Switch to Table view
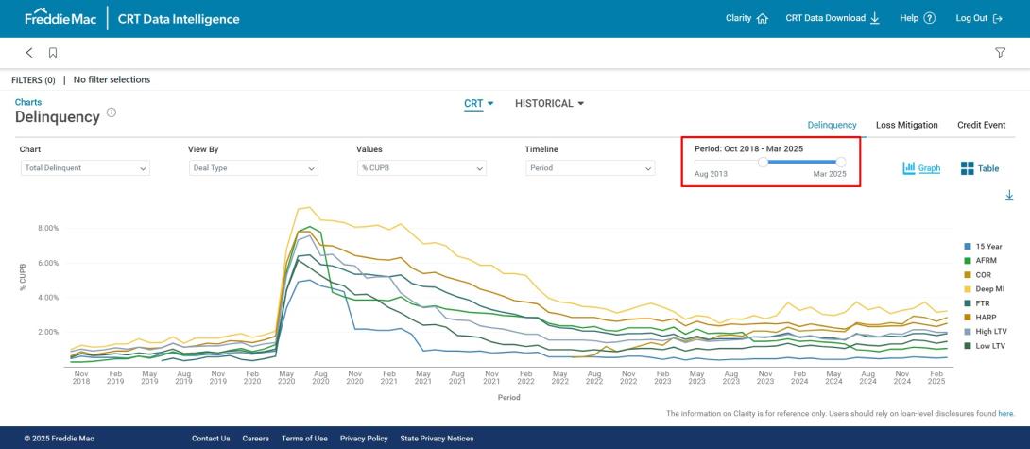 click(980, 168)
